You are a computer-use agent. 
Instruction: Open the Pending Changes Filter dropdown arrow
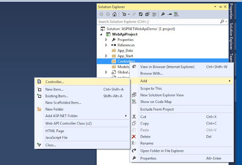[129, 14]
